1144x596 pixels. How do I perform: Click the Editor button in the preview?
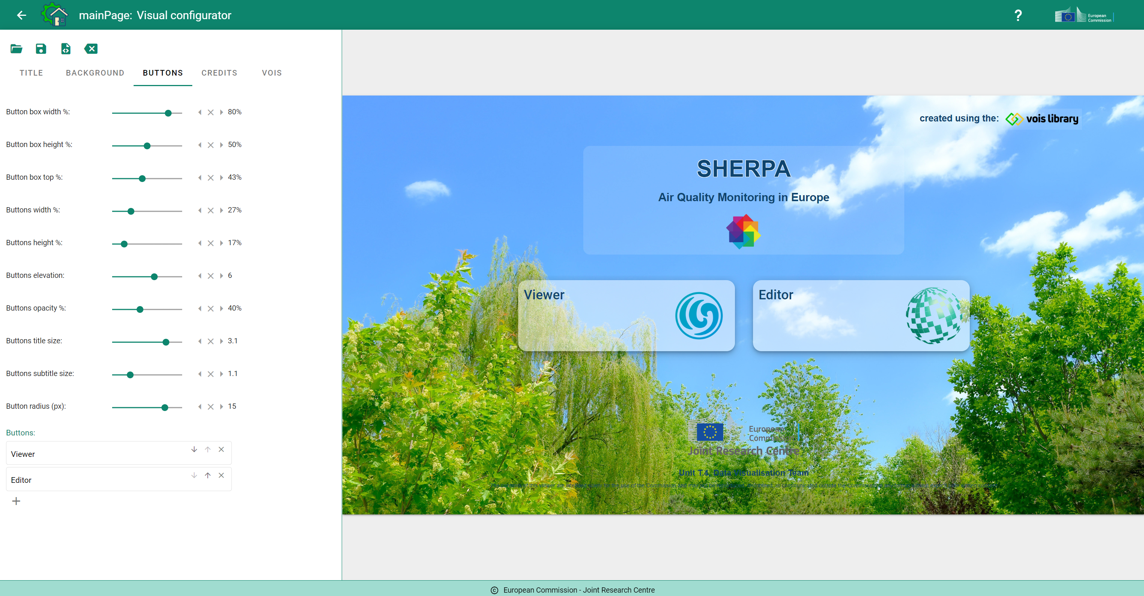click(861, 315)
